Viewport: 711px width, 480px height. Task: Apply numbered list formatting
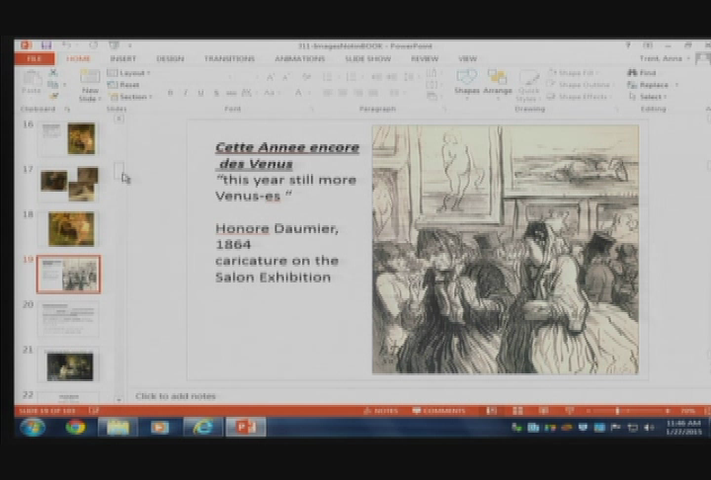coord(353,77)
